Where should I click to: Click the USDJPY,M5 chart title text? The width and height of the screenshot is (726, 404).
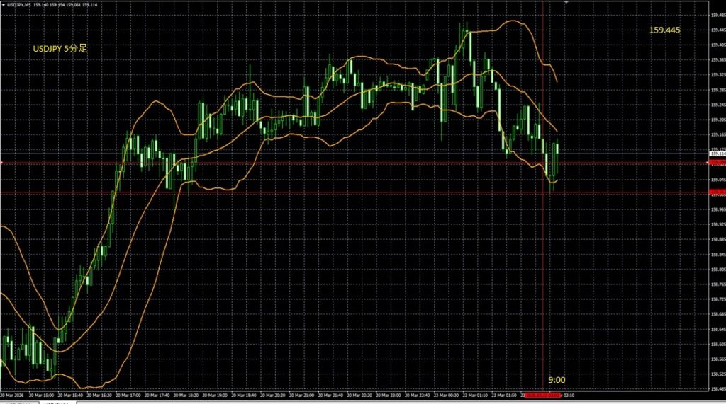click(18, 5)
